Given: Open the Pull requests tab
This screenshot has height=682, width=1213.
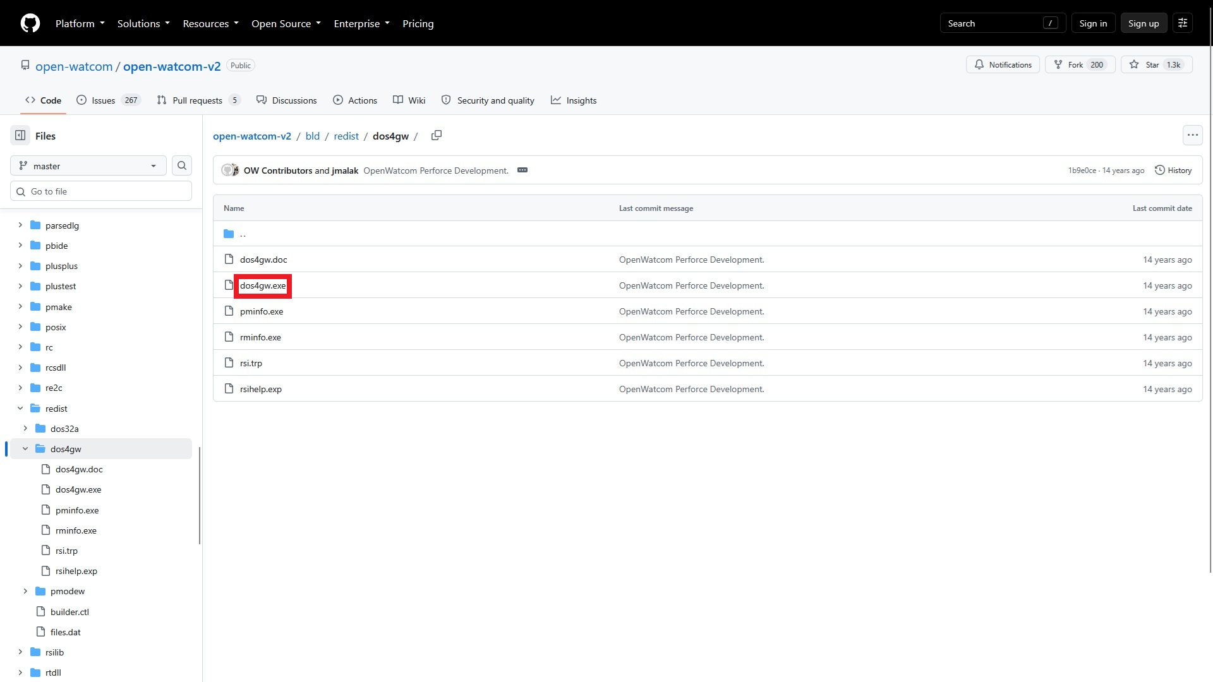Looking at the screenshot, I should coord(198,100).
